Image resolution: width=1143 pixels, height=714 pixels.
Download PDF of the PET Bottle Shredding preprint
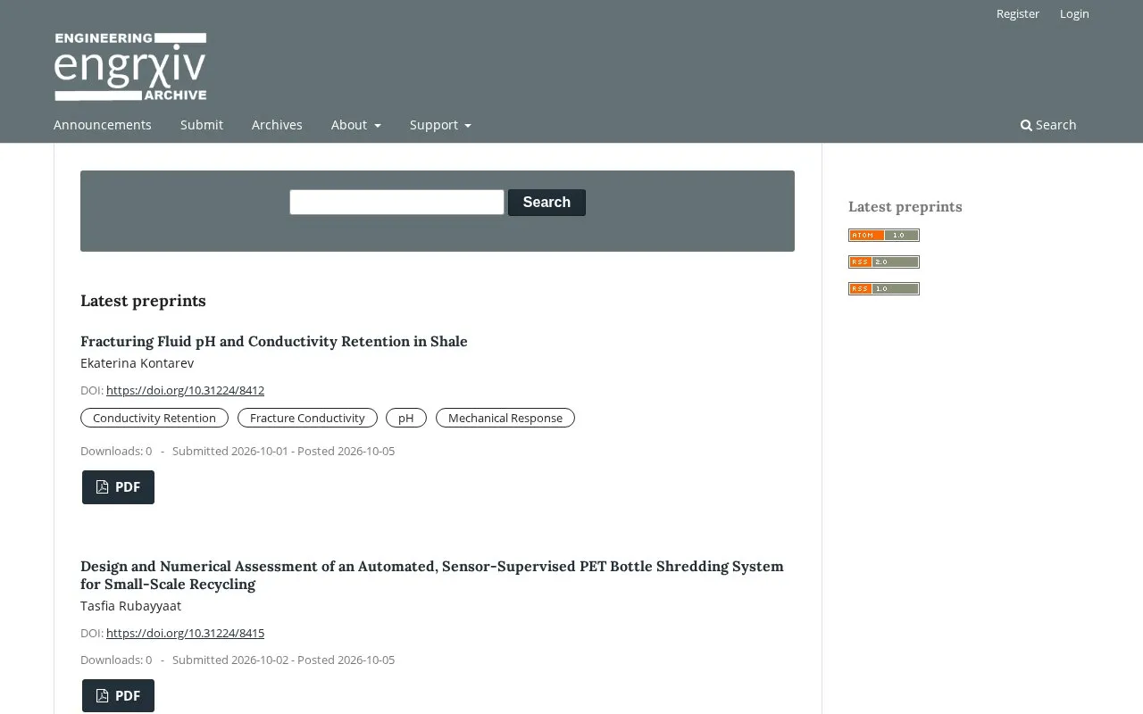pos(118,696)
